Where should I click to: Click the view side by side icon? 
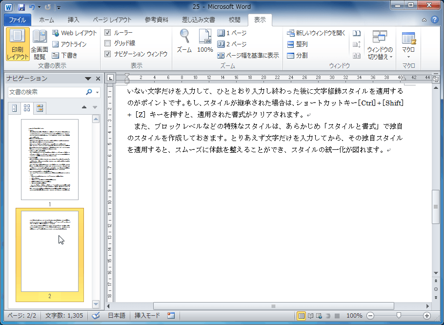[357, 33]
